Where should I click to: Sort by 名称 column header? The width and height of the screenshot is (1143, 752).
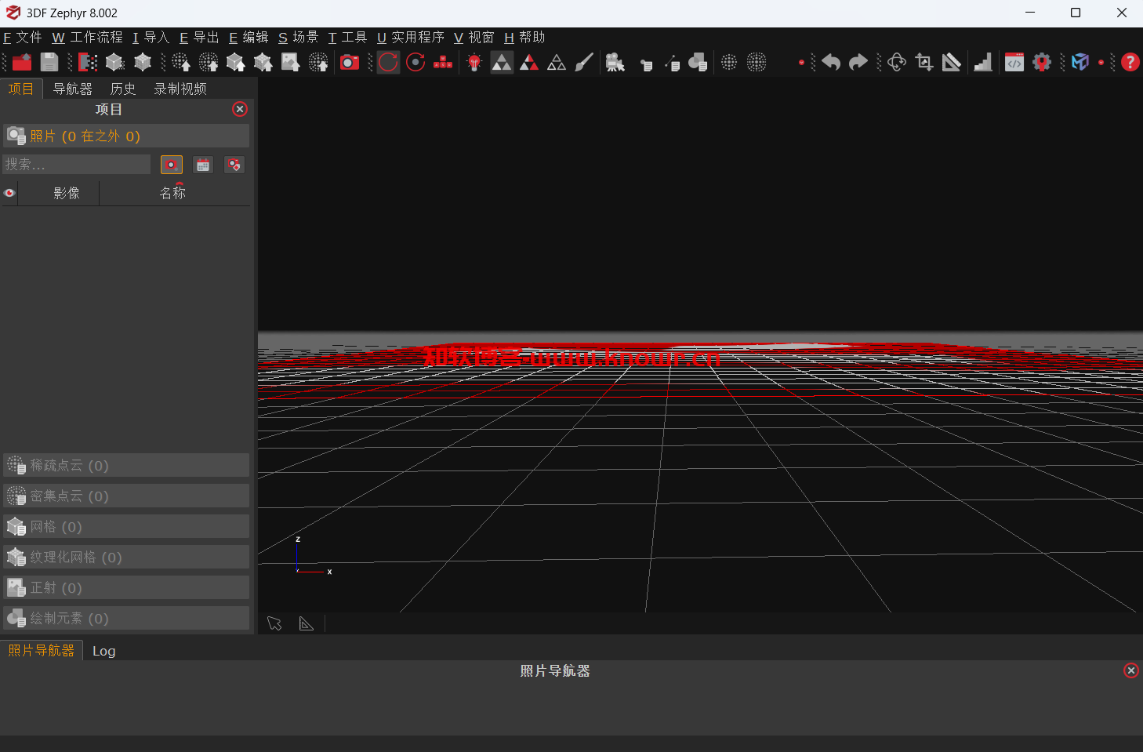point(173,193)
